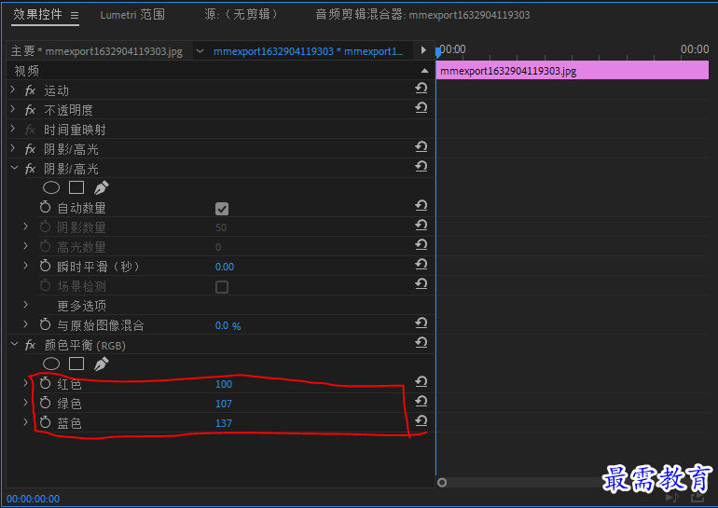Viewport: 718px width, 508px height.
Task: Switch to the Lumetri 范围 tab
Action: (132, 15)
